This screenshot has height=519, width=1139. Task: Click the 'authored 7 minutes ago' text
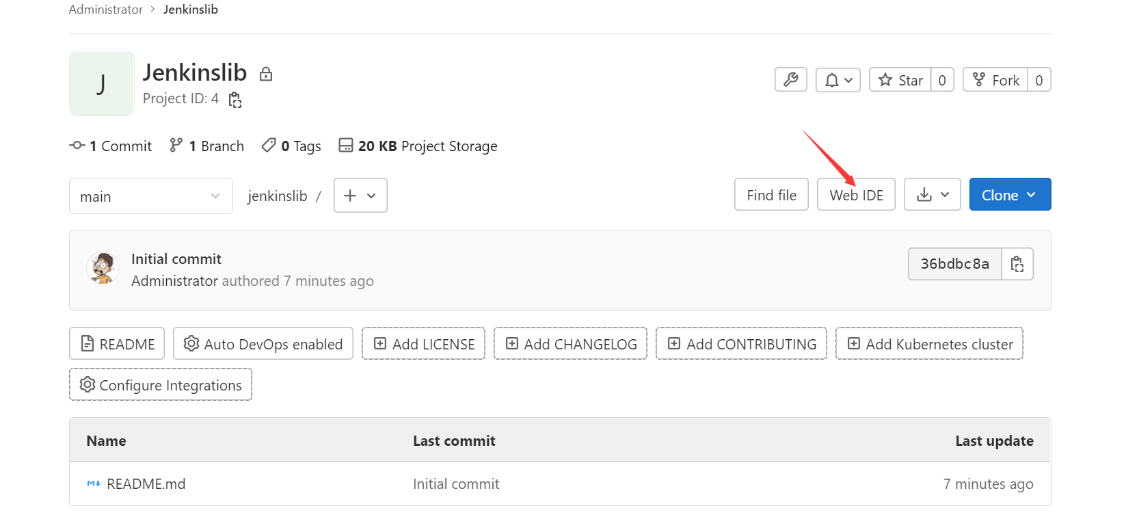tap(298, 281)
